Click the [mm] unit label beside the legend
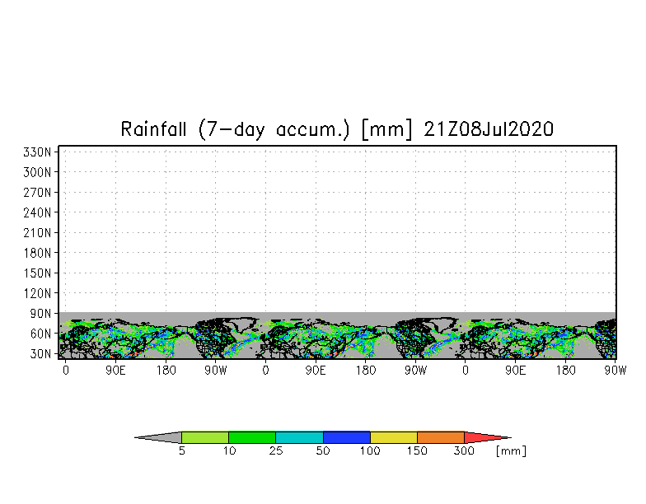Image resolution: width=646 pixels, height=504 pixels. click(x=511, y=451)
